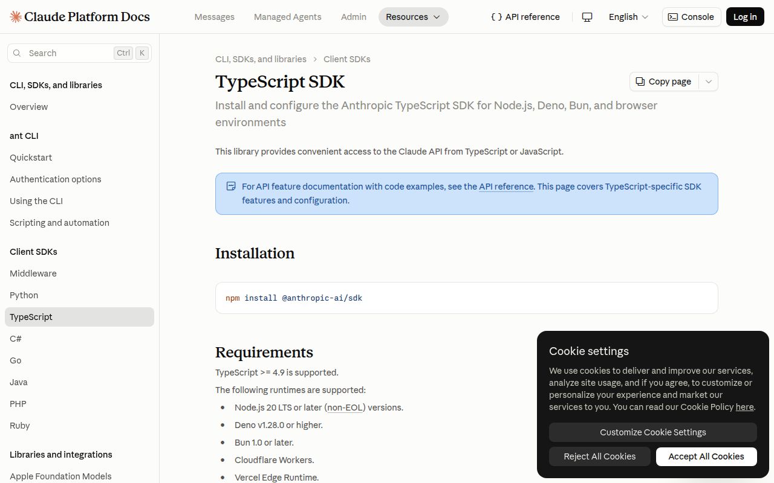The height and width of the screenshot is (483, 774).
Task: Click the 'Client SDKs' sidebar heading
Action: [33, 252]
